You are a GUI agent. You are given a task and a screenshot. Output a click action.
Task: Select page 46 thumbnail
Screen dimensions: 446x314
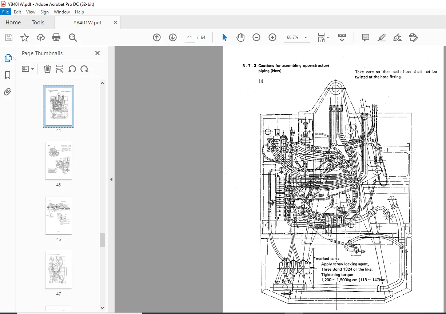pyautogui.click(x=59, y=215)
